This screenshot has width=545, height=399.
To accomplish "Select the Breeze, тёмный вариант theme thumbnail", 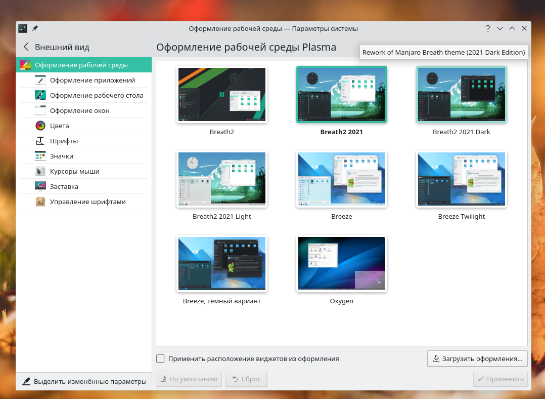I will [x=222, y=264].
